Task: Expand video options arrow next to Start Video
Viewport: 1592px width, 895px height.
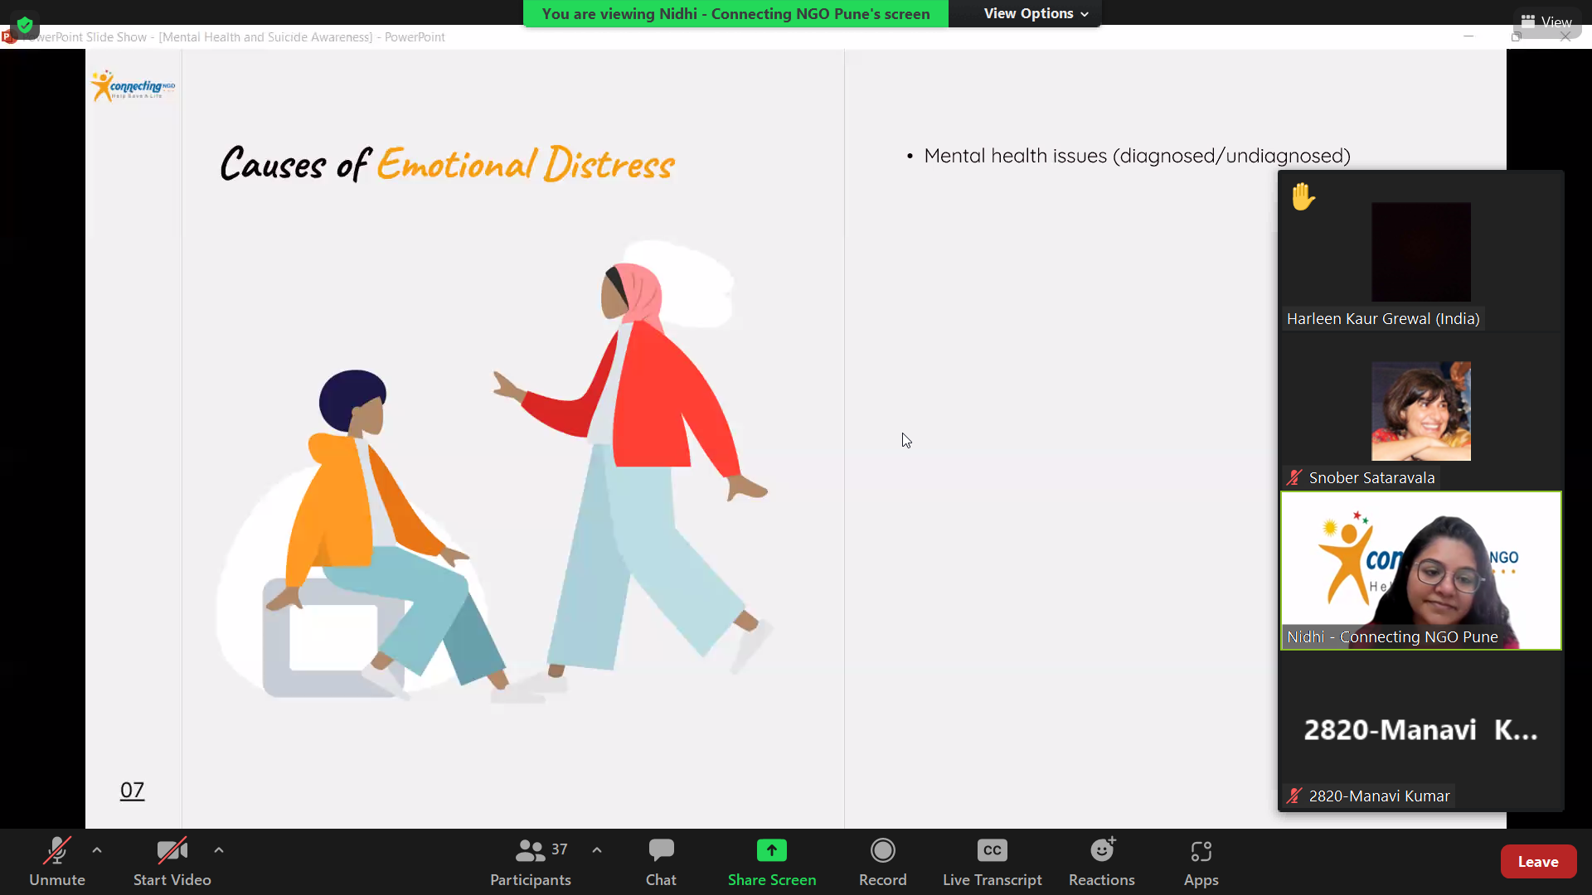Action: (219, 850)
